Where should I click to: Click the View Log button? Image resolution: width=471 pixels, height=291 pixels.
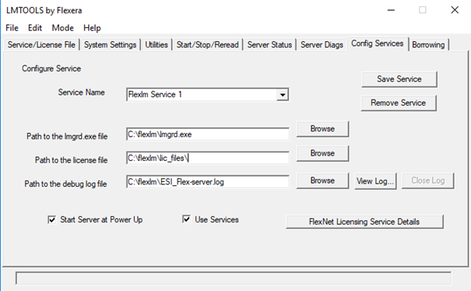click(375, 181)
